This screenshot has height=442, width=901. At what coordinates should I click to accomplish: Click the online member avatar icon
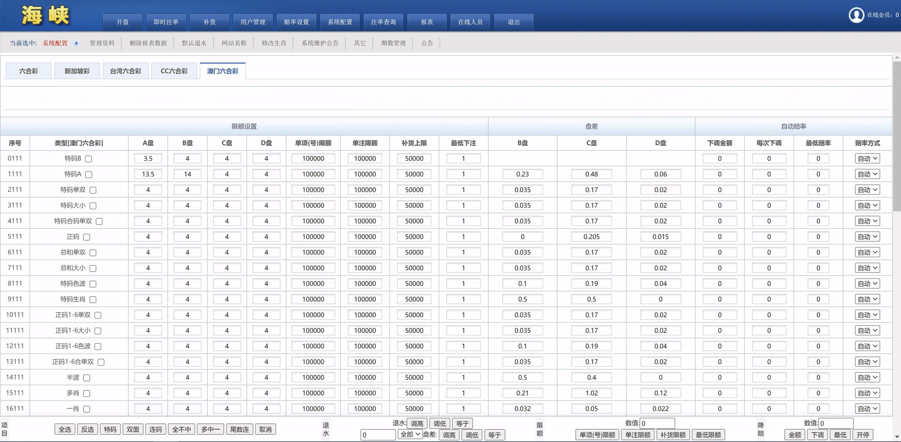coord(856,15)
